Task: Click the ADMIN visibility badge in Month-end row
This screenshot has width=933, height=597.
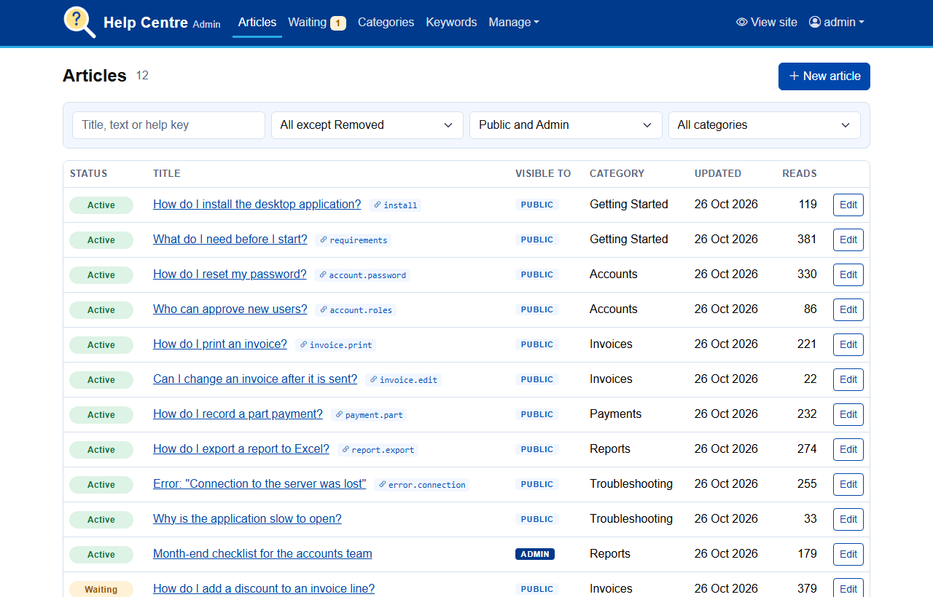Action: point(535,554)
